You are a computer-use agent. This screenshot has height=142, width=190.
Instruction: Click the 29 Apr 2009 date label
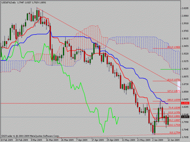[113, 140]
